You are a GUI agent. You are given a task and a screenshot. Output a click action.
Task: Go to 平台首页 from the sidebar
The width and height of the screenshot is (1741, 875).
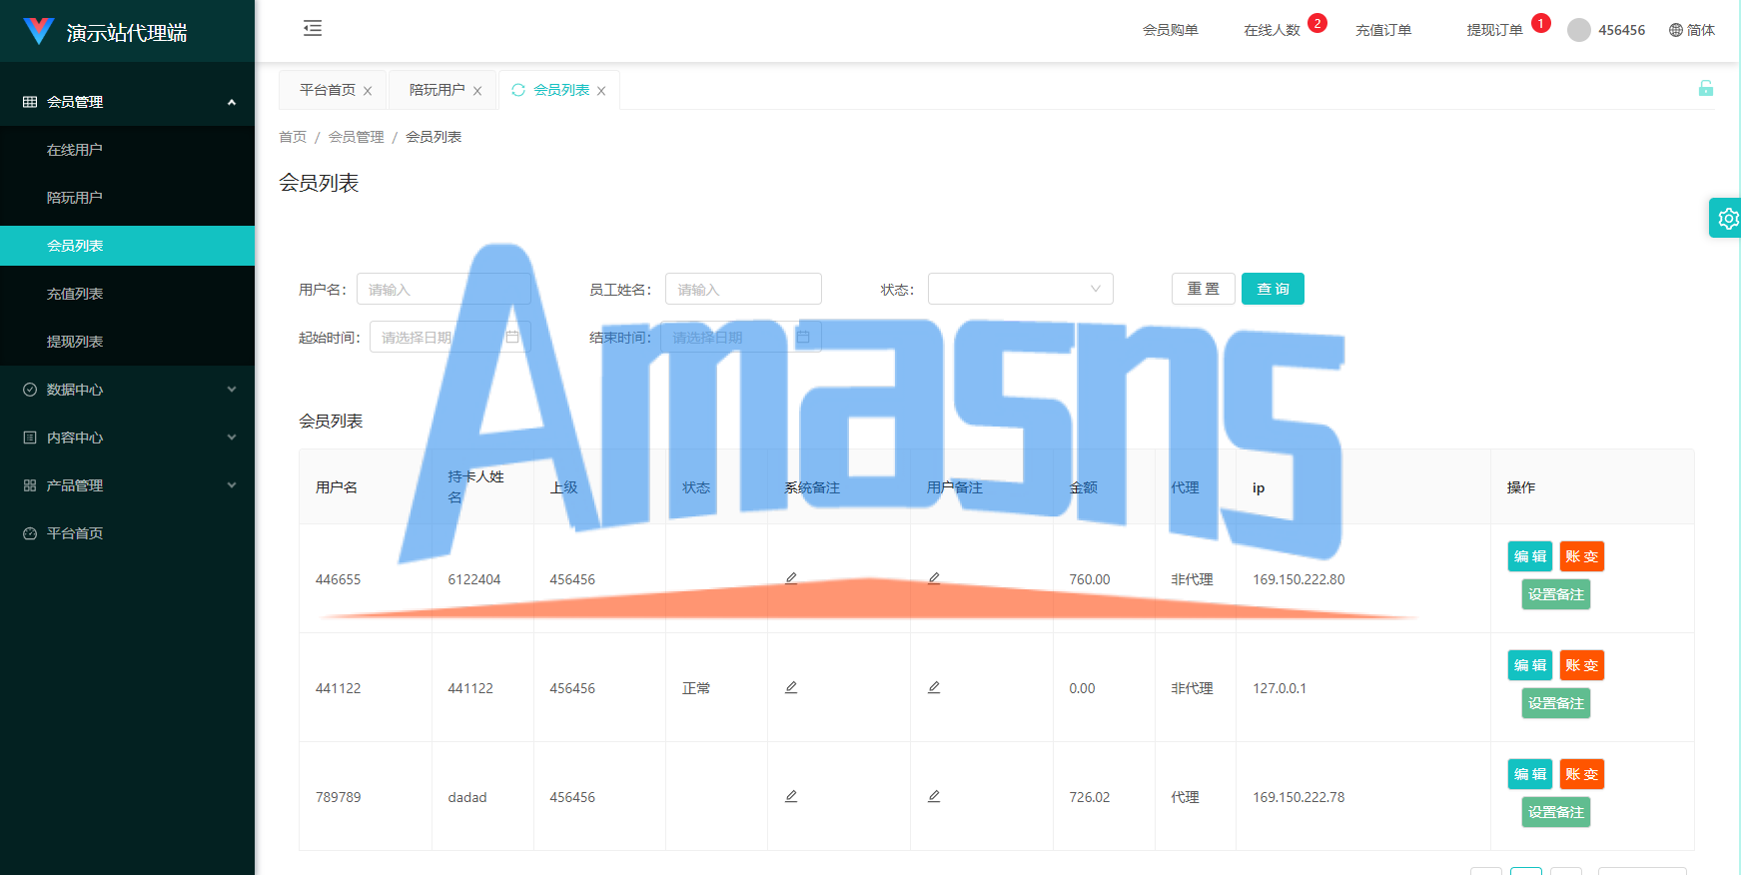[x=128, y=533]
